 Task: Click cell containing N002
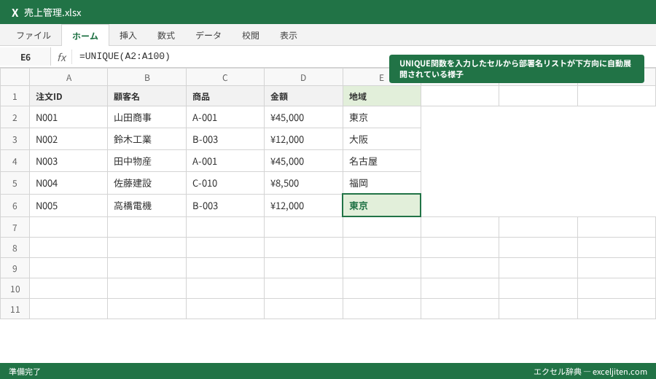click(x=69, y=139)
